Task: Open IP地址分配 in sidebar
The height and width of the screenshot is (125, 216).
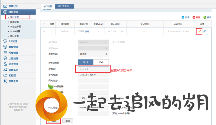Action: click(x=15, y=26)
